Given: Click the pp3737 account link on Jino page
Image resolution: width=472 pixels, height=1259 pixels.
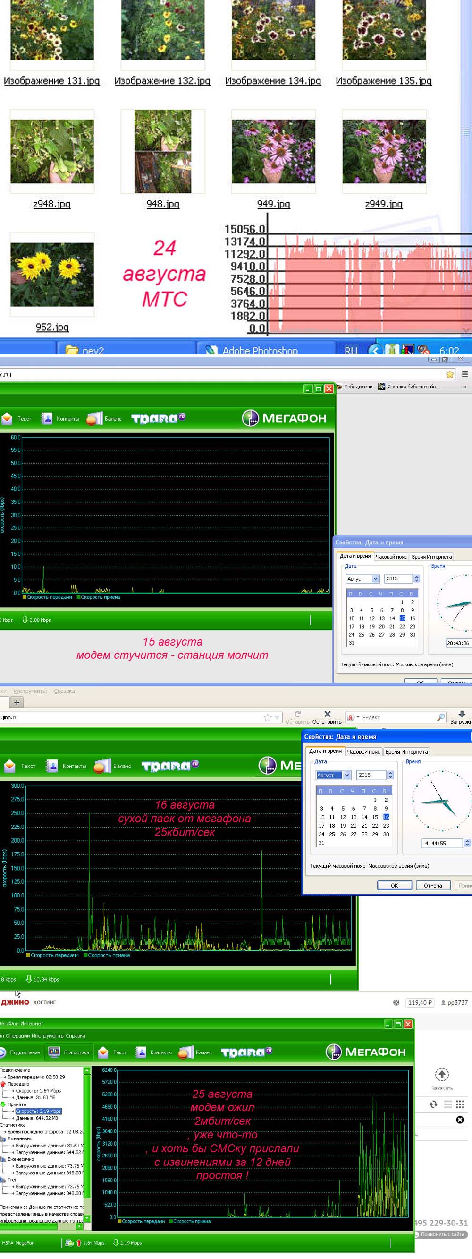Looking at the screenshot, I should pos(455,1002).
